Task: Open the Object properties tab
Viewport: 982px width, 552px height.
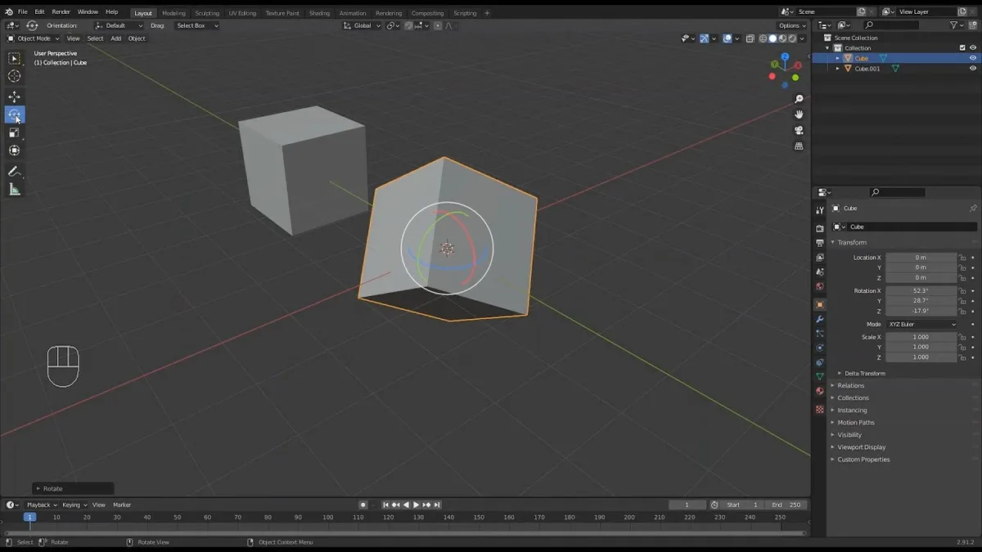Action: point(819,304)
